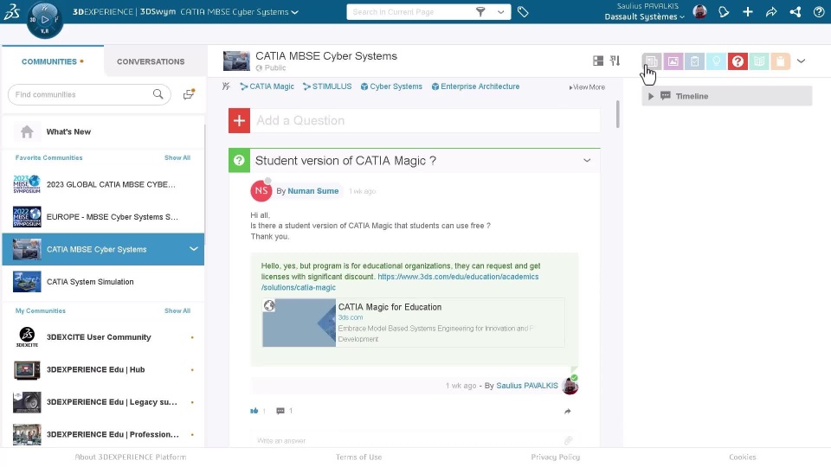This screenshot has height=467, width=831.
Task: Open author Numan Sume's profile
Action: [312, 191]
